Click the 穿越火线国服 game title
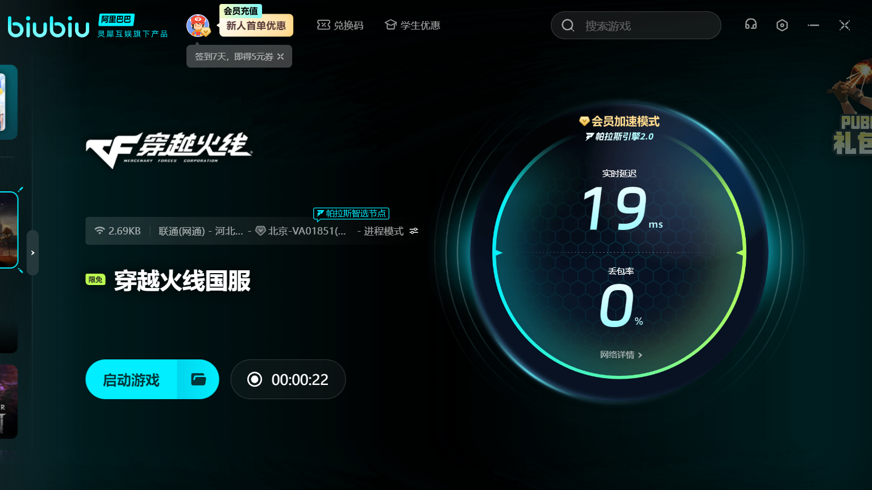The height and width of the screenshot is (490, 872). pyautogui.click(x=182, y=280)
